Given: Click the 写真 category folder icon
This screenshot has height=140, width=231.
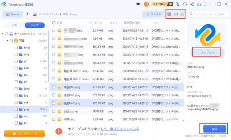Looking at the screenshot, I should [16, 40].
